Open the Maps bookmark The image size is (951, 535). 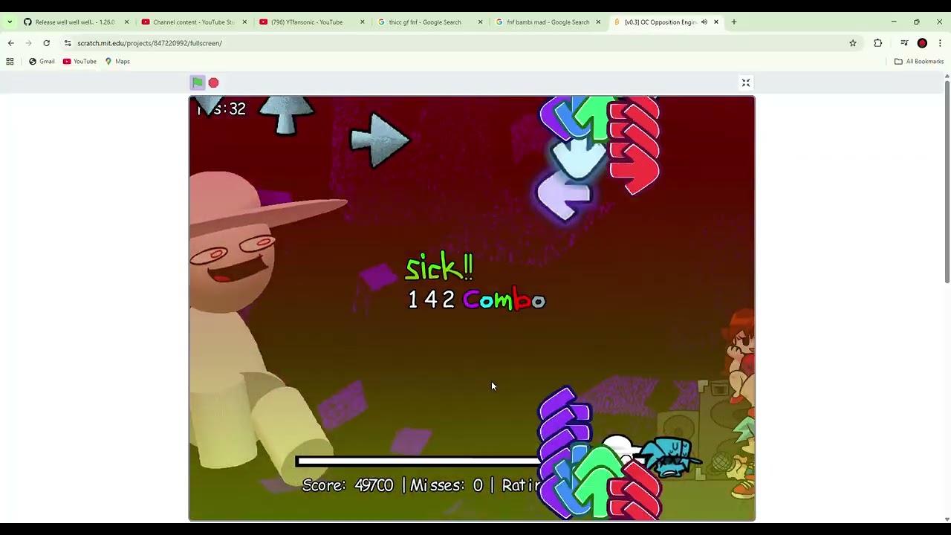(x=117, y=62)
